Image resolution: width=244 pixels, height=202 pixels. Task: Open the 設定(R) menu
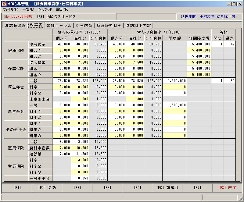(x=62, y=9)
